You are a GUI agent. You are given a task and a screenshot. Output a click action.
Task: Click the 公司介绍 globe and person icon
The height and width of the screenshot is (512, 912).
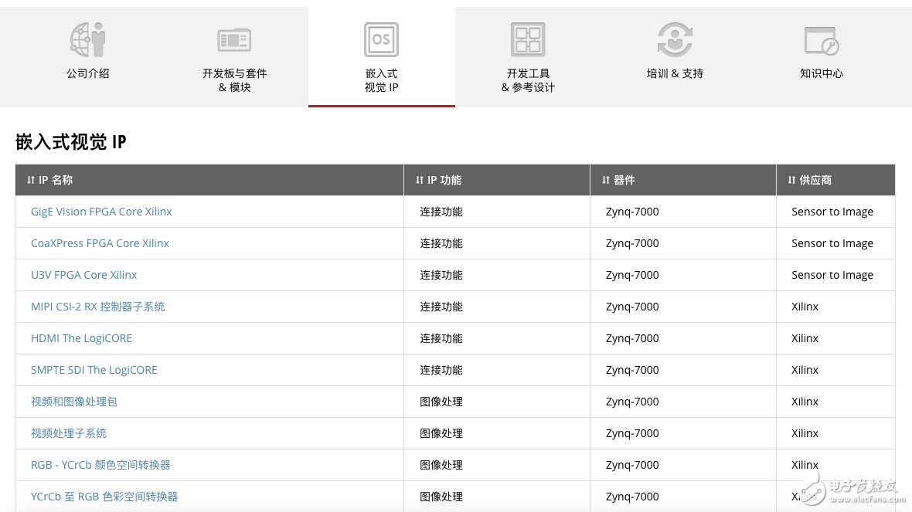(87, 39)
